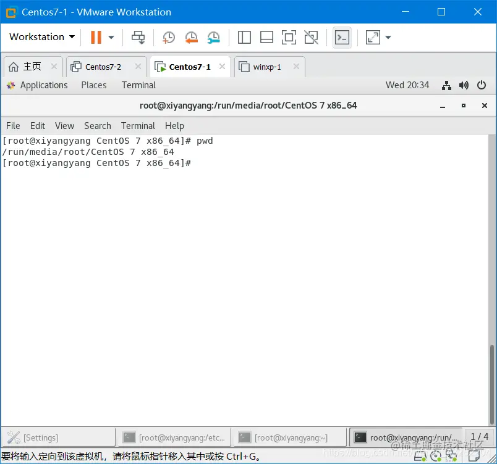This screenshot has height=464, width=497.
Task: Minimize the terminal window
Action: pyautogui.click(x=443, y=106)
